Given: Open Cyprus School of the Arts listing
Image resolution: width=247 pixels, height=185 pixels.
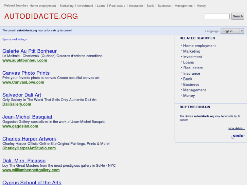Looking at the screenshot, I should tap(32, 183).
